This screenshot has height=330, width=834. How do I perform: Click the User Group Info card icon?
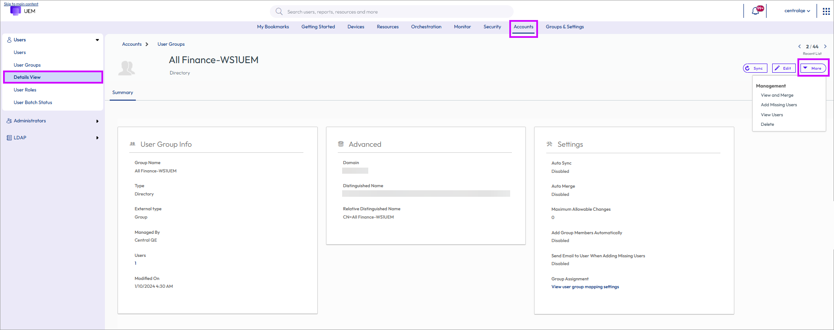coord(132,144)
